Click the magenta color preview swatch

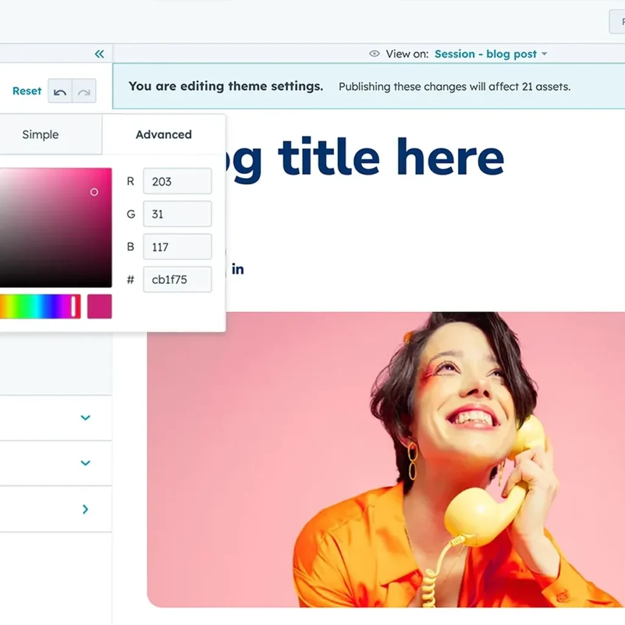(x=99, y=306)
